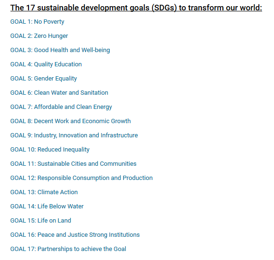This screenshot has height=260, width=274.
Task: Open the GOAL 5: Gender Equality link
Action: (x=44, y=79)
